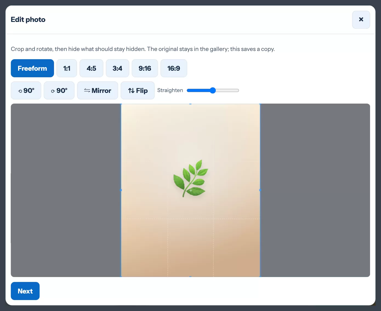Set crop ratio to 9:16
The image size is (381, 311).
(x=145, y=68)
